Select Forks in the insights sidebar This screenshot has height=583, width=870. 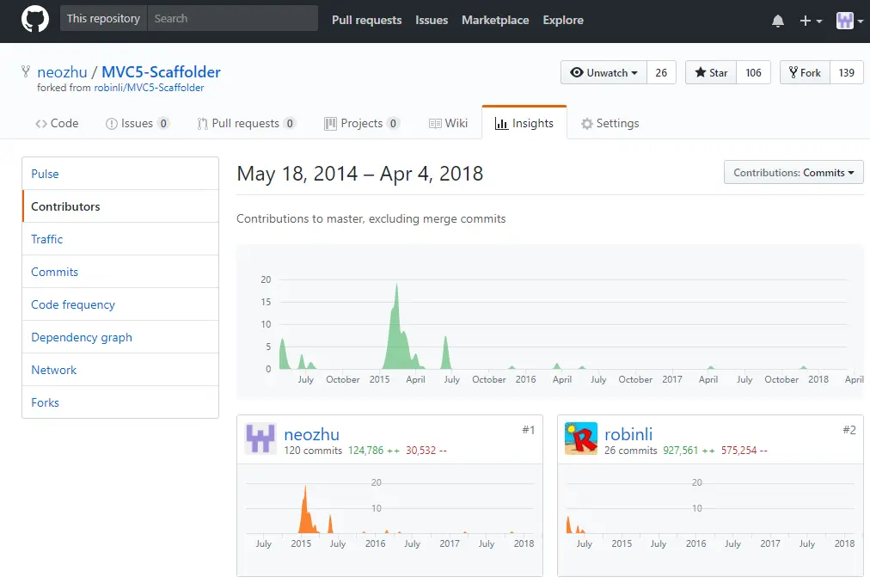click(120, 402)
